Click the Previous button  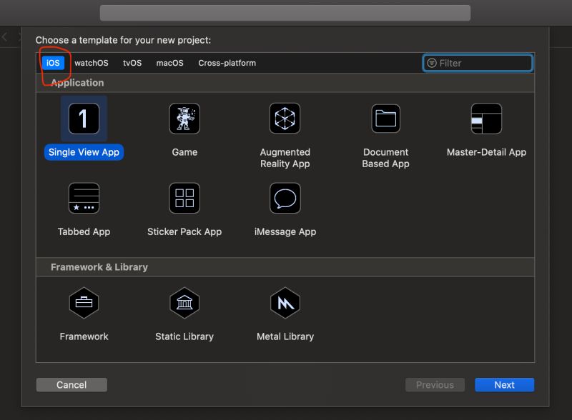pos(435,384)
